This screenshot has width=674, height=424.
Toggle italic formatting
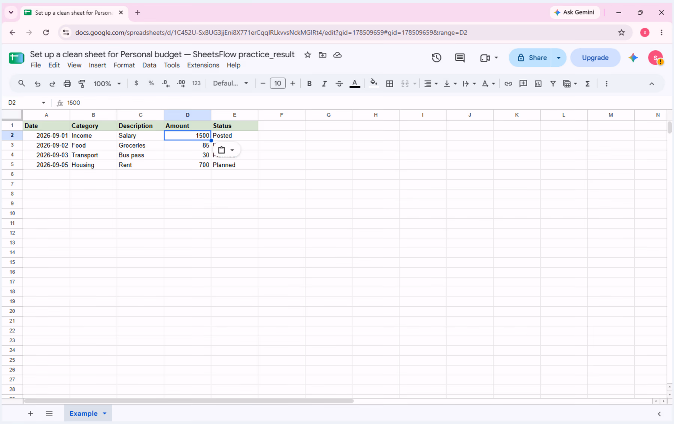pyautogui.click(x=324, y=84)
